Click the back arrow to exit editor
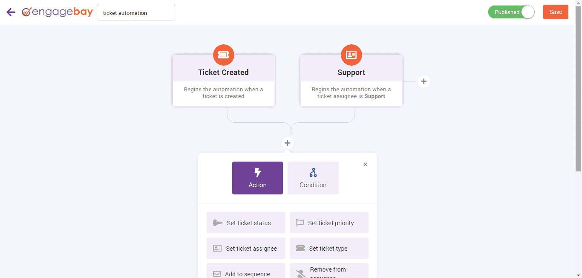The height and width of the screenshot is (278, 582). pos(10,12)
